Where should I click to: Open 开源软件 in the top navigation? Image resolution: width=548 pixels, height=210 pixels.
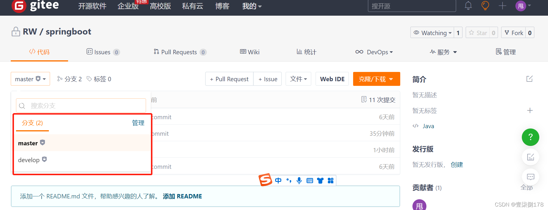pos(92,6)
